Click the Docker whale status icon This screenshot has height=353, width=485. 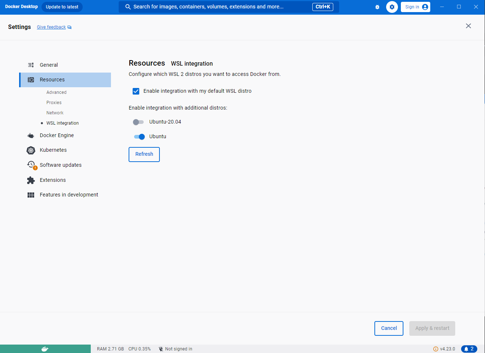pyautogui.click(x=45, y=349)
